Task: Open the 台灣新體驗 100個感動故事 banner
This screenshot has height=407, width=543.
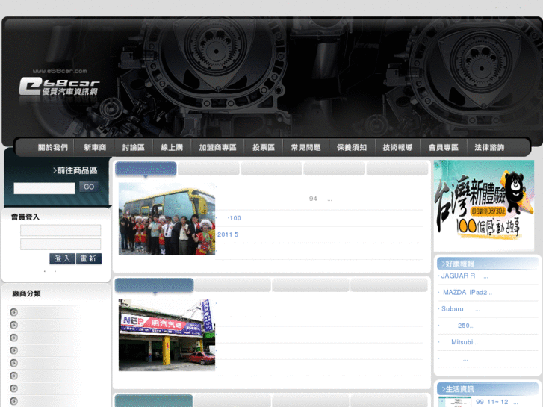Action: [484, 205]
